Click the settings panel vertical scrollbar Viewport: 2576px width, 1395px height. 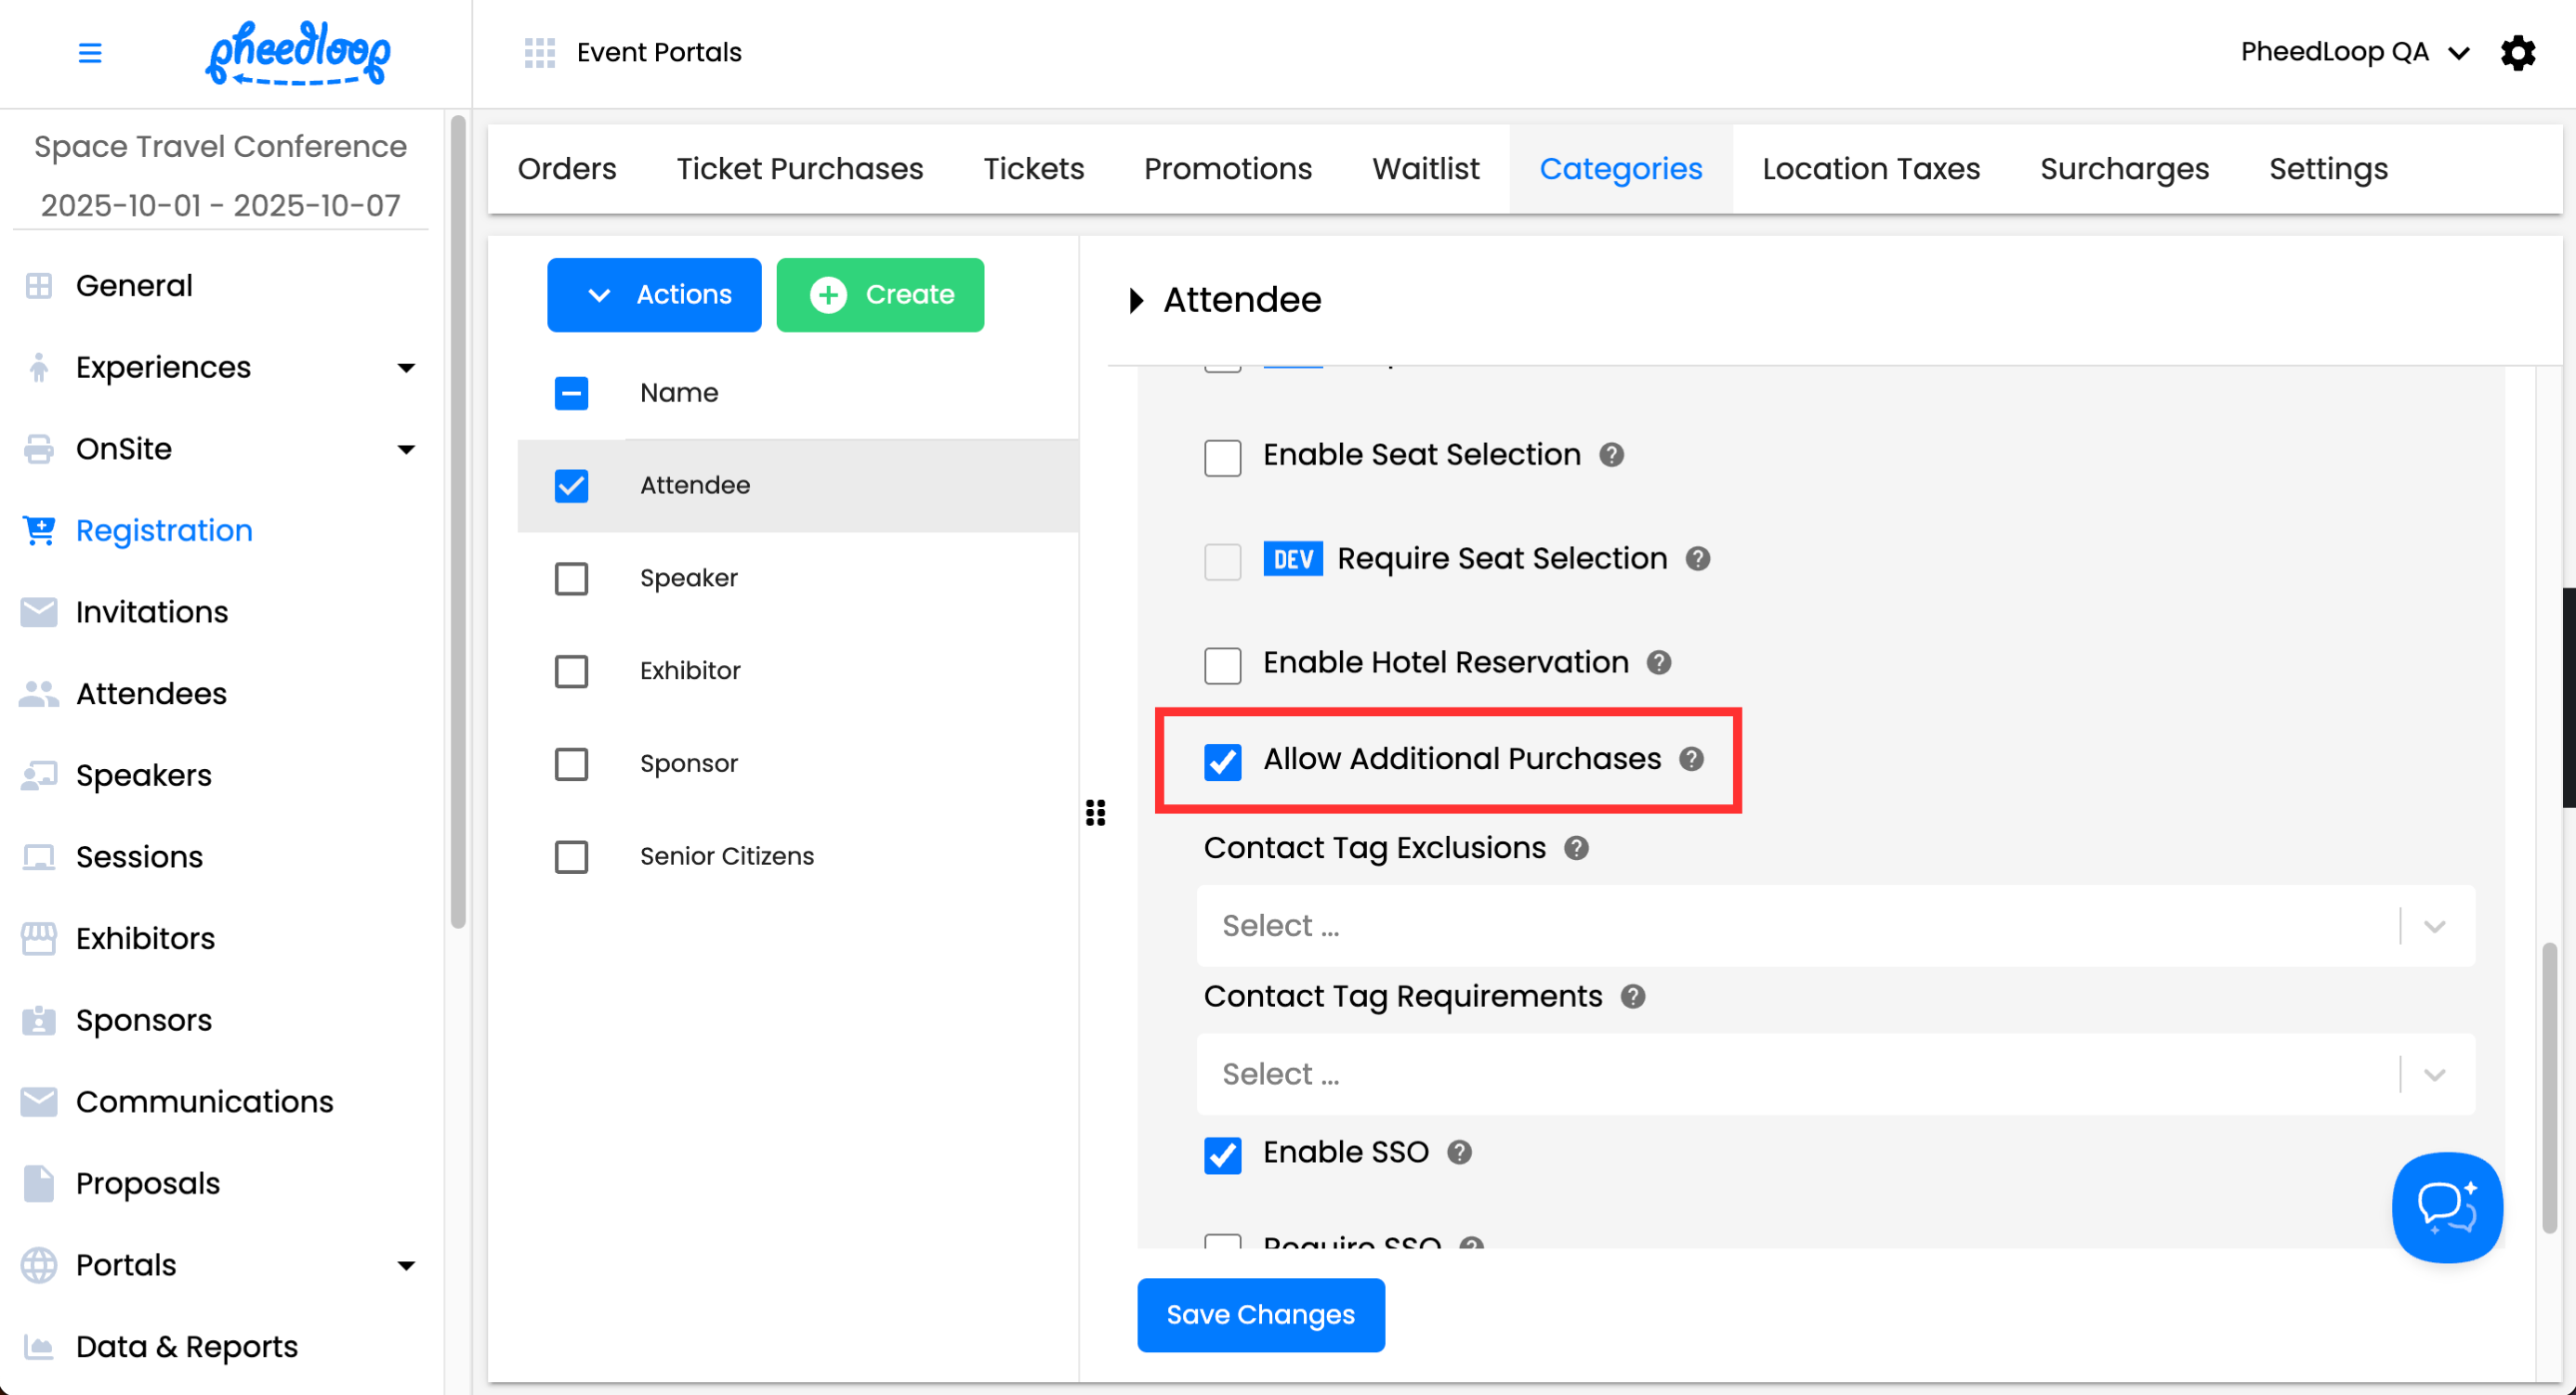coord(2549,1088)
